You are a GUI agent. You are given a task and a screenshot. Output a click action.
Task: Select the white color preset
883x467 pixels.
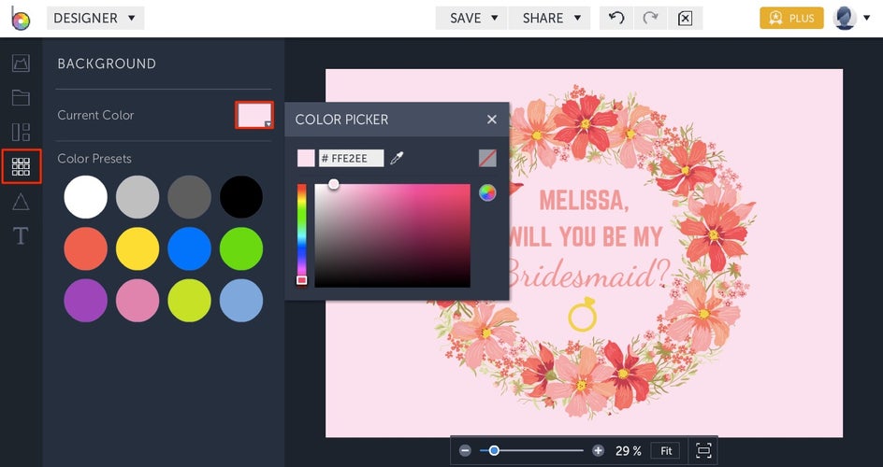click(x=86, y=197)
